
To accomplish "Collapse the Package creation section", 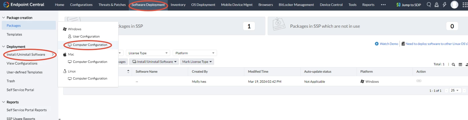I will 3,18.
